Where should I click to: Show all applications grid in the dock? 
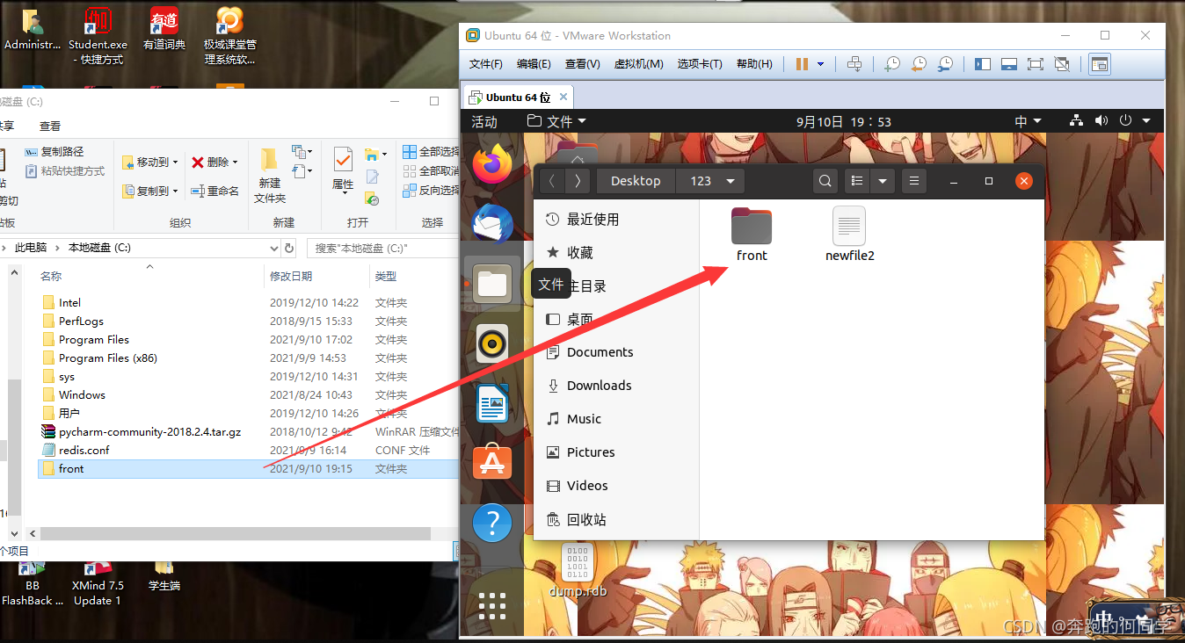pos(492,606)
